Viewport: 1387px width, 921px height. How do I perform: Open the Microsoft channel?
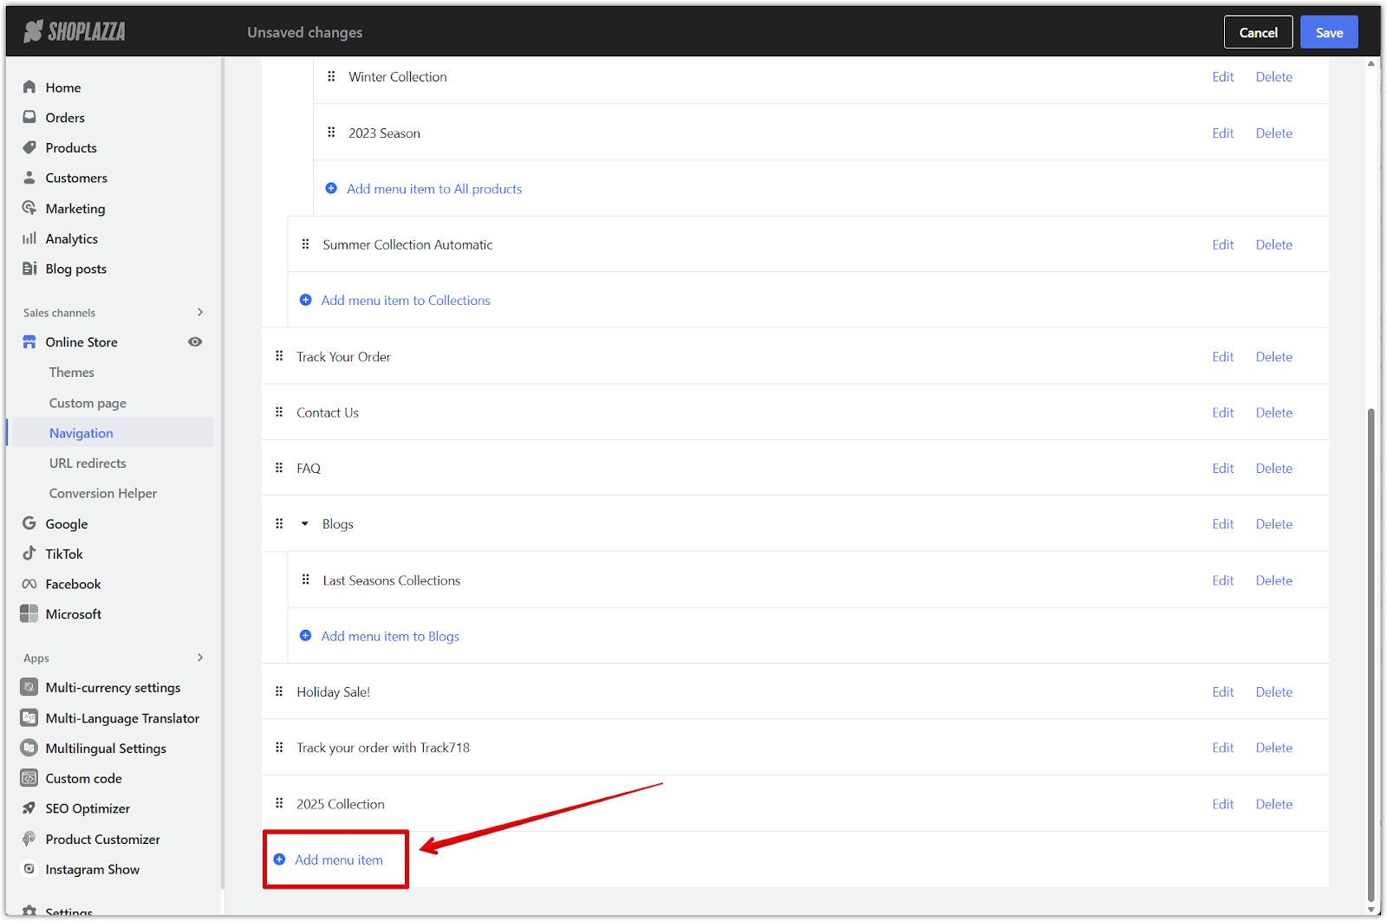[73, 614]
